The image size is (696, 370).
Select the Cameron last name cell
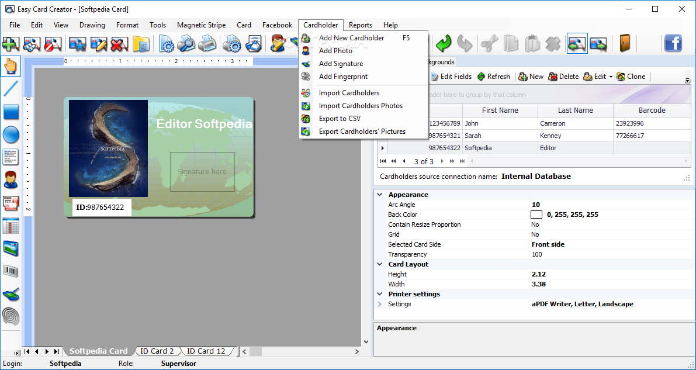click(575, 123)
